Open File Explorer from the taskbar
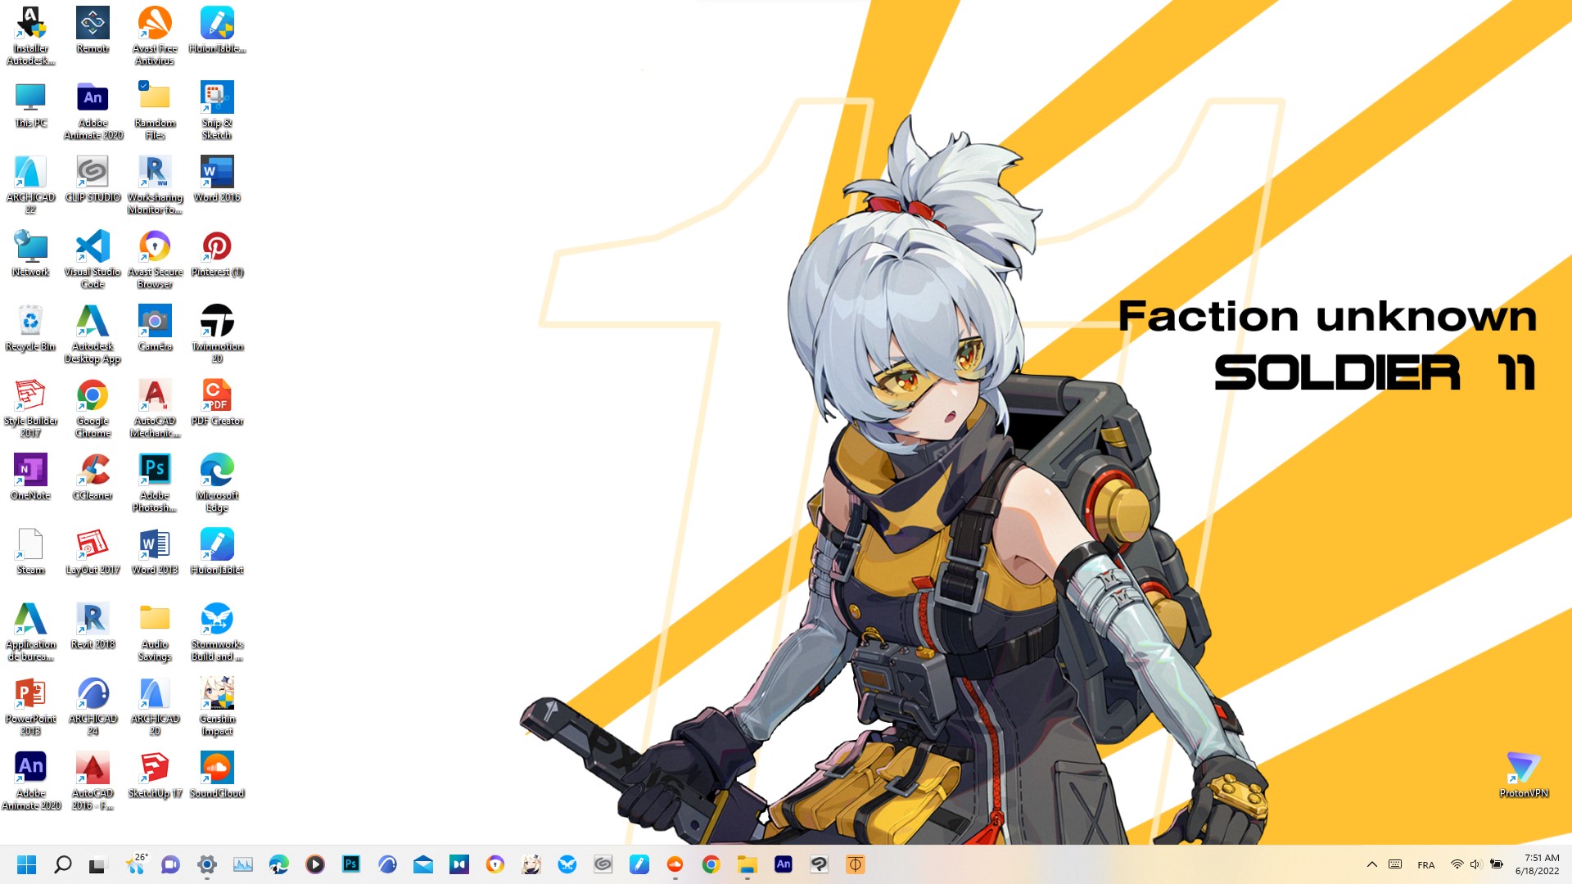This screenshot has height=884, width=1572. tap(745, 864)
